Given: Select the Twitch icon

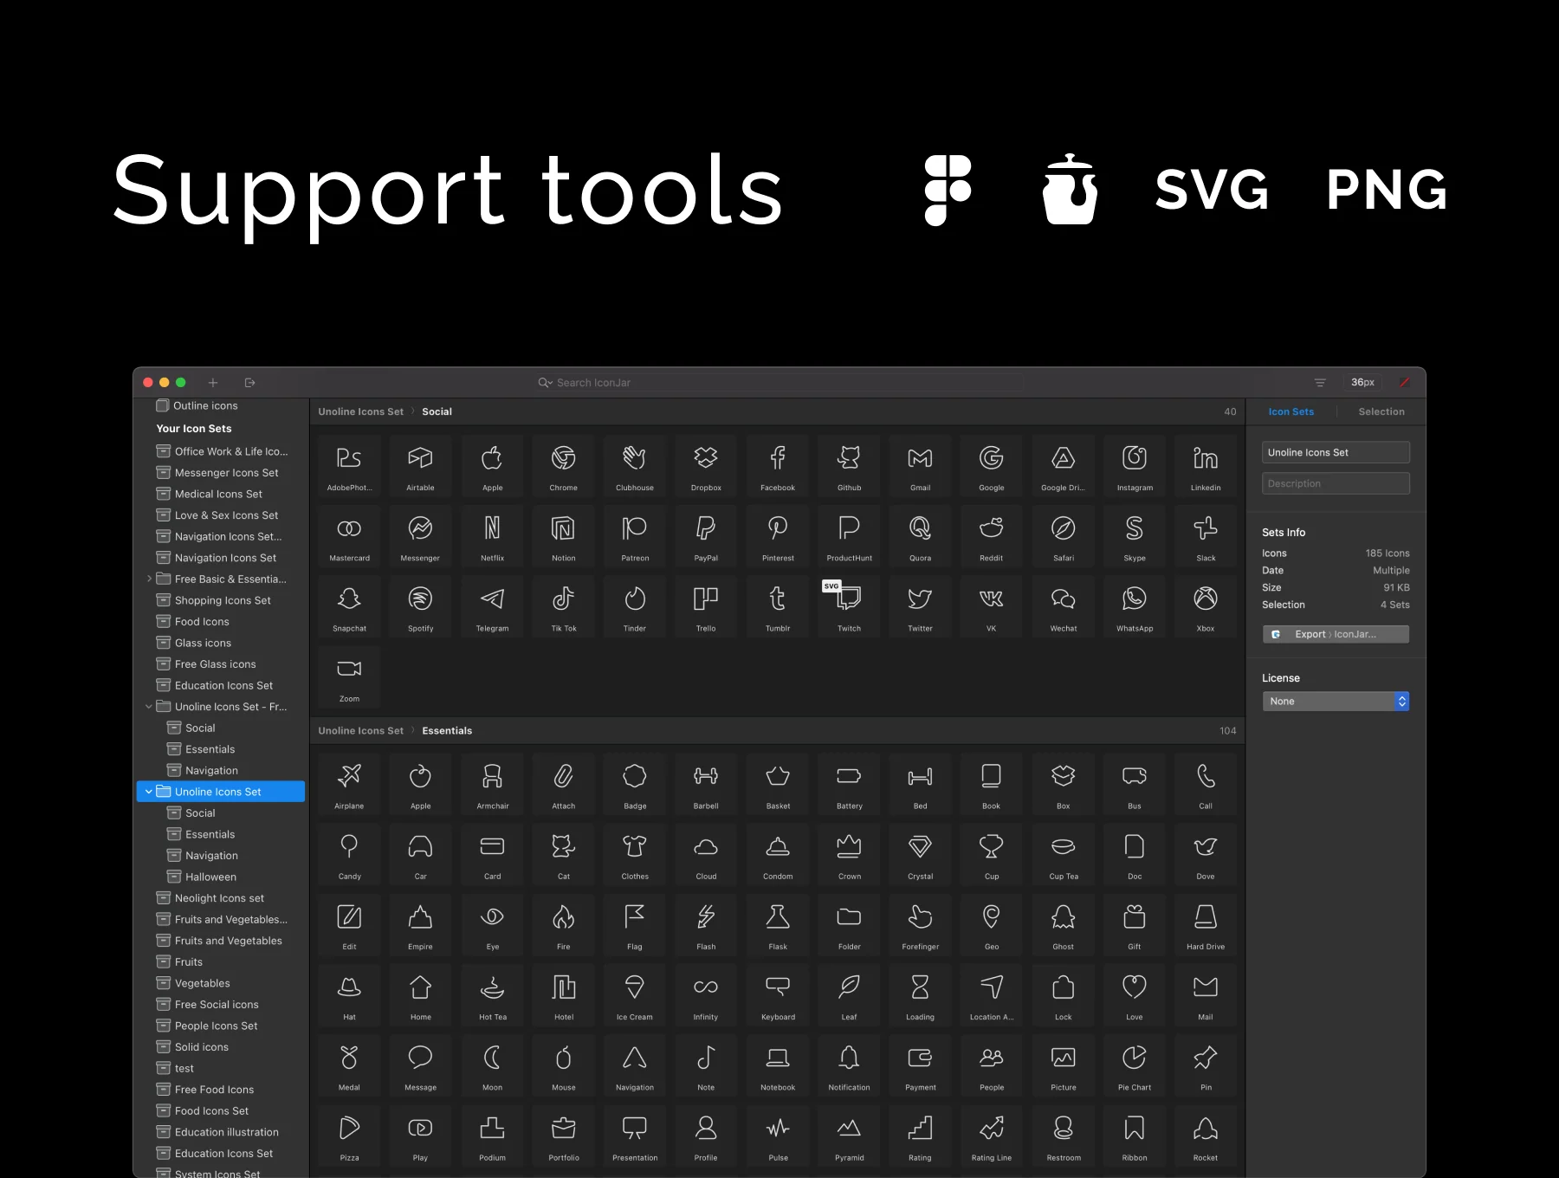Looking at the screenshot, I should [x=849, y=605].
